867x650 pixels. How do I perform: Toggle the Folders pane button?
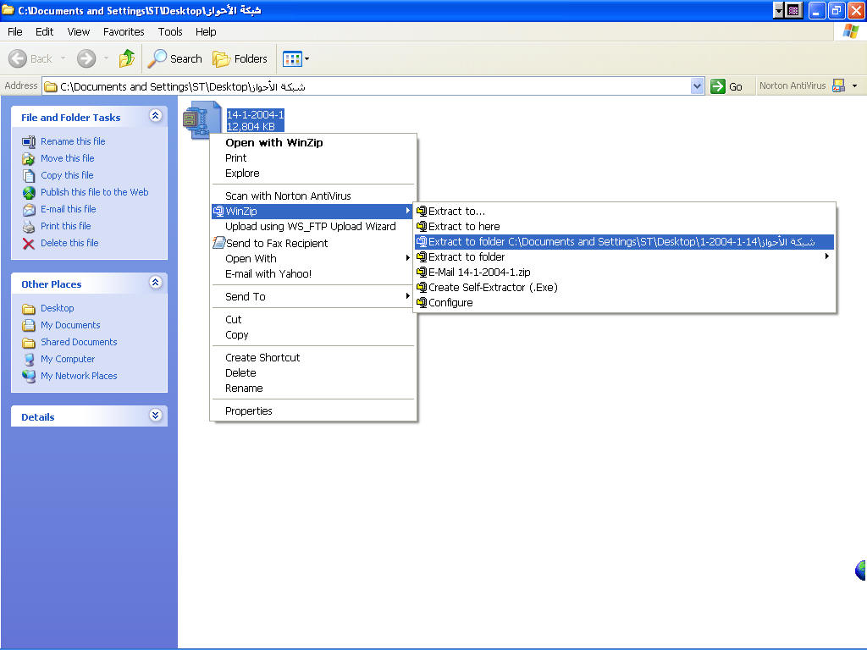(x=240, y=58)
